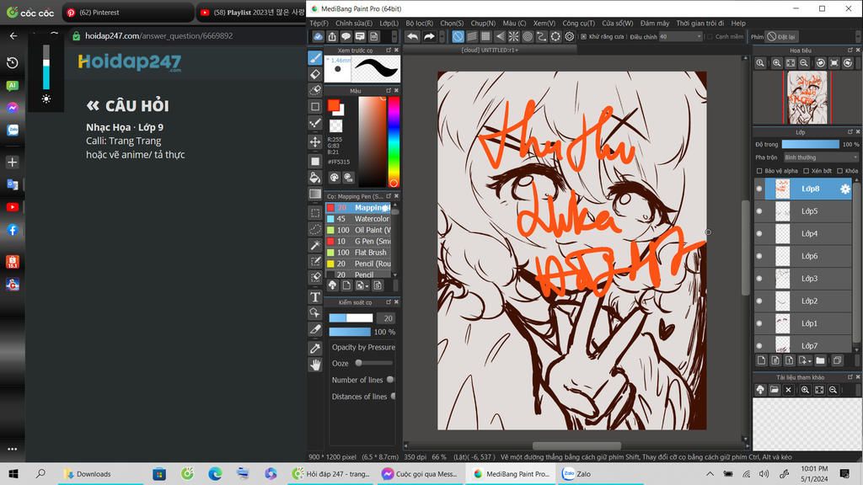Screen dimensions: 863x485
Task: Open the Xem(V) menu
Action: tap(544, 23)
